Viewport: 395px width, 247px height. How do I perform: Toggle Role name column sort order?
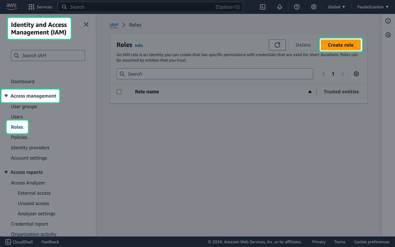[x=310, y=91]
